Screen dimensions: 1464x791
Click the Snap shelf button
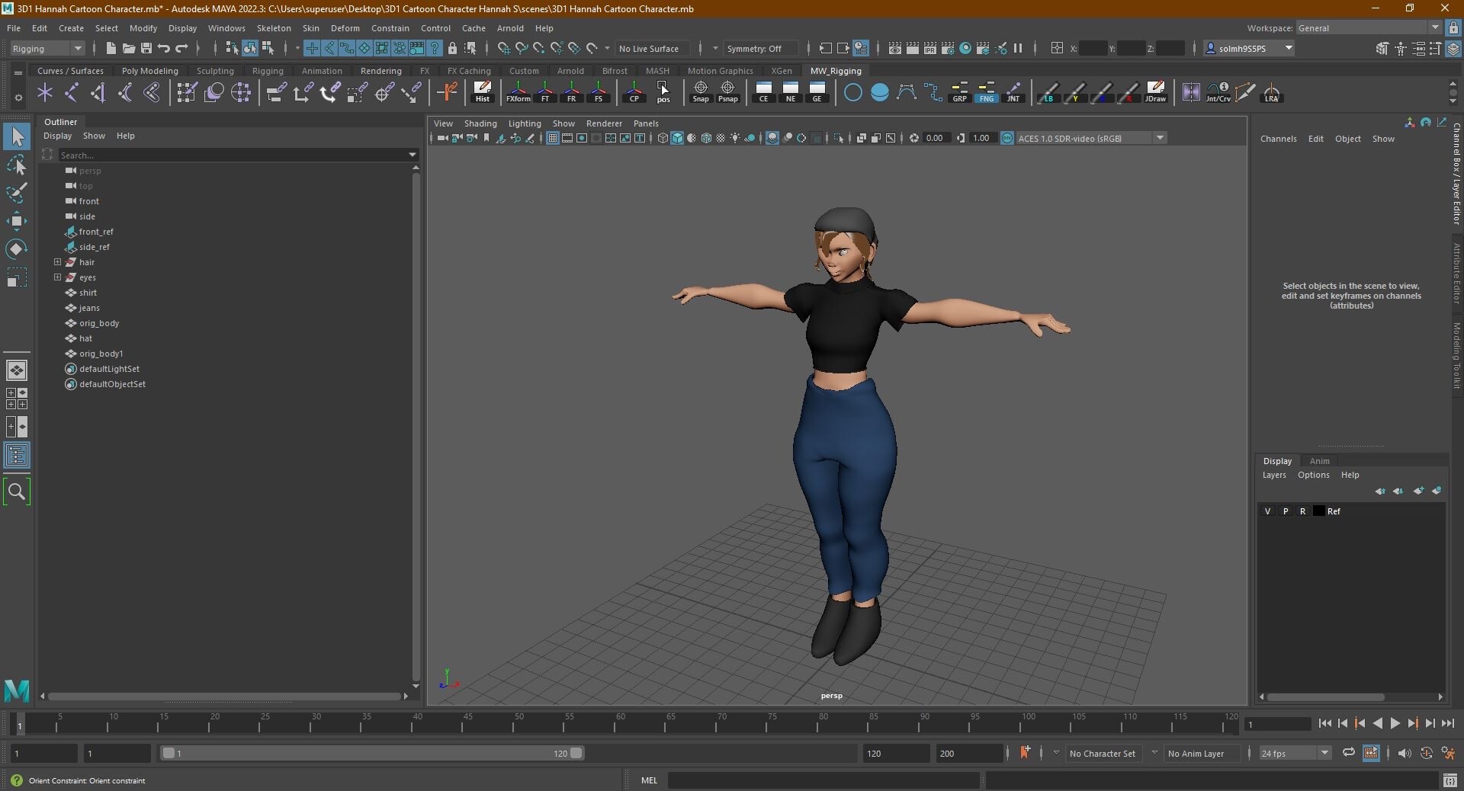coord(700,92)
